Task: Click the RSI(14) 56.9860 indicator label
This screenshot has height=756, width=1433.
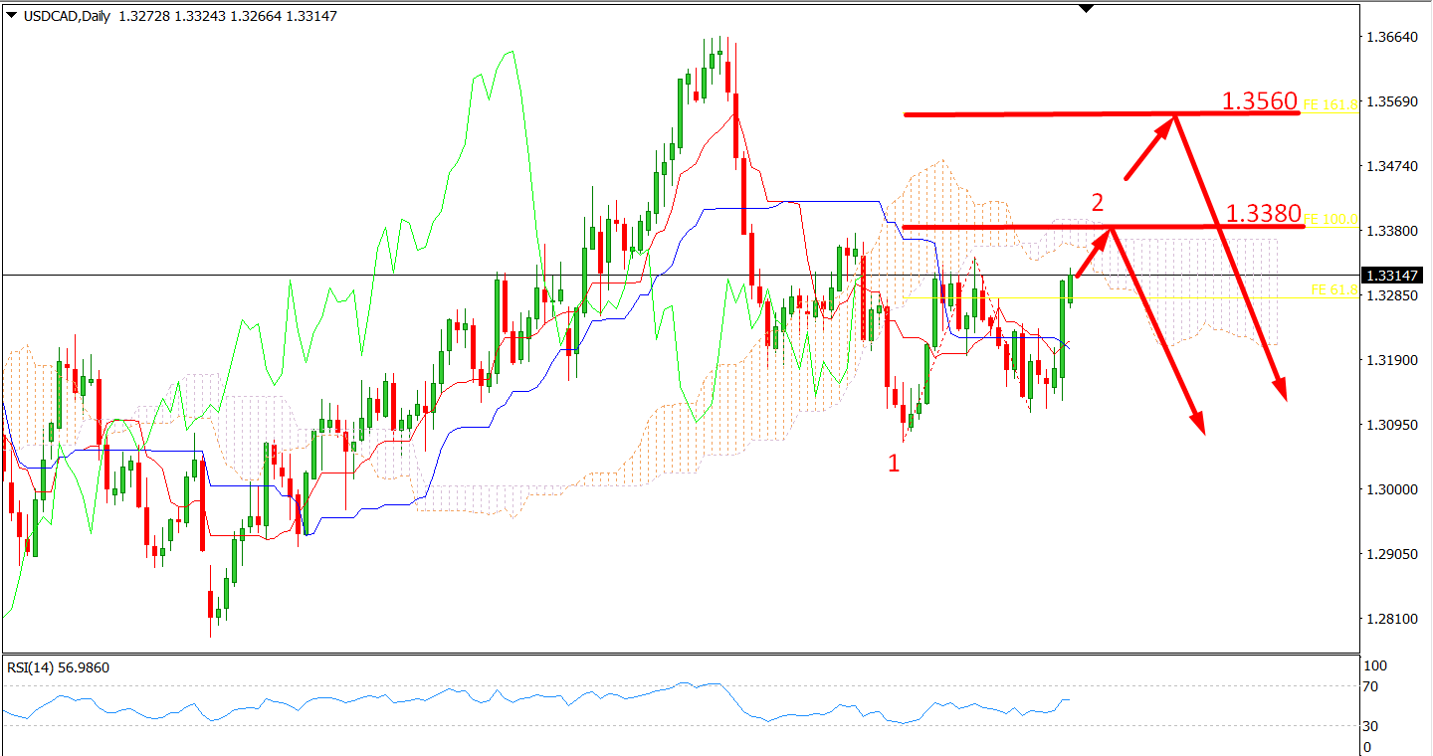Action: click(x=58, y=667)
